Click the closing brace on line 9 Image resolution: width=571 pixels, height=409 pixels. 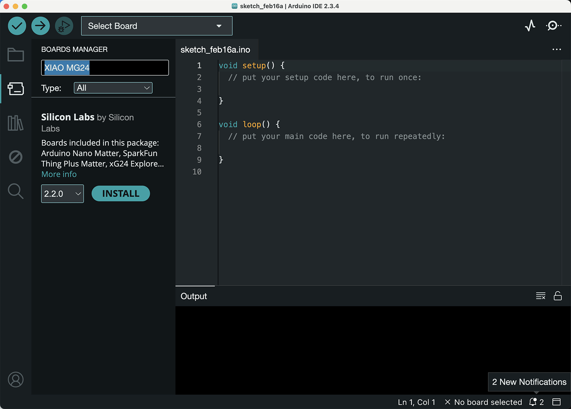click(221, 160)
